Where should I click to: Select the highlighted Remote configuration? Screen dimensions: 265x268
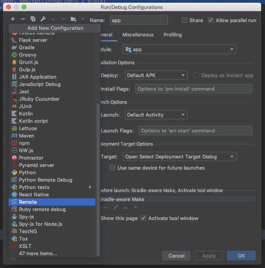pos(52,202)
